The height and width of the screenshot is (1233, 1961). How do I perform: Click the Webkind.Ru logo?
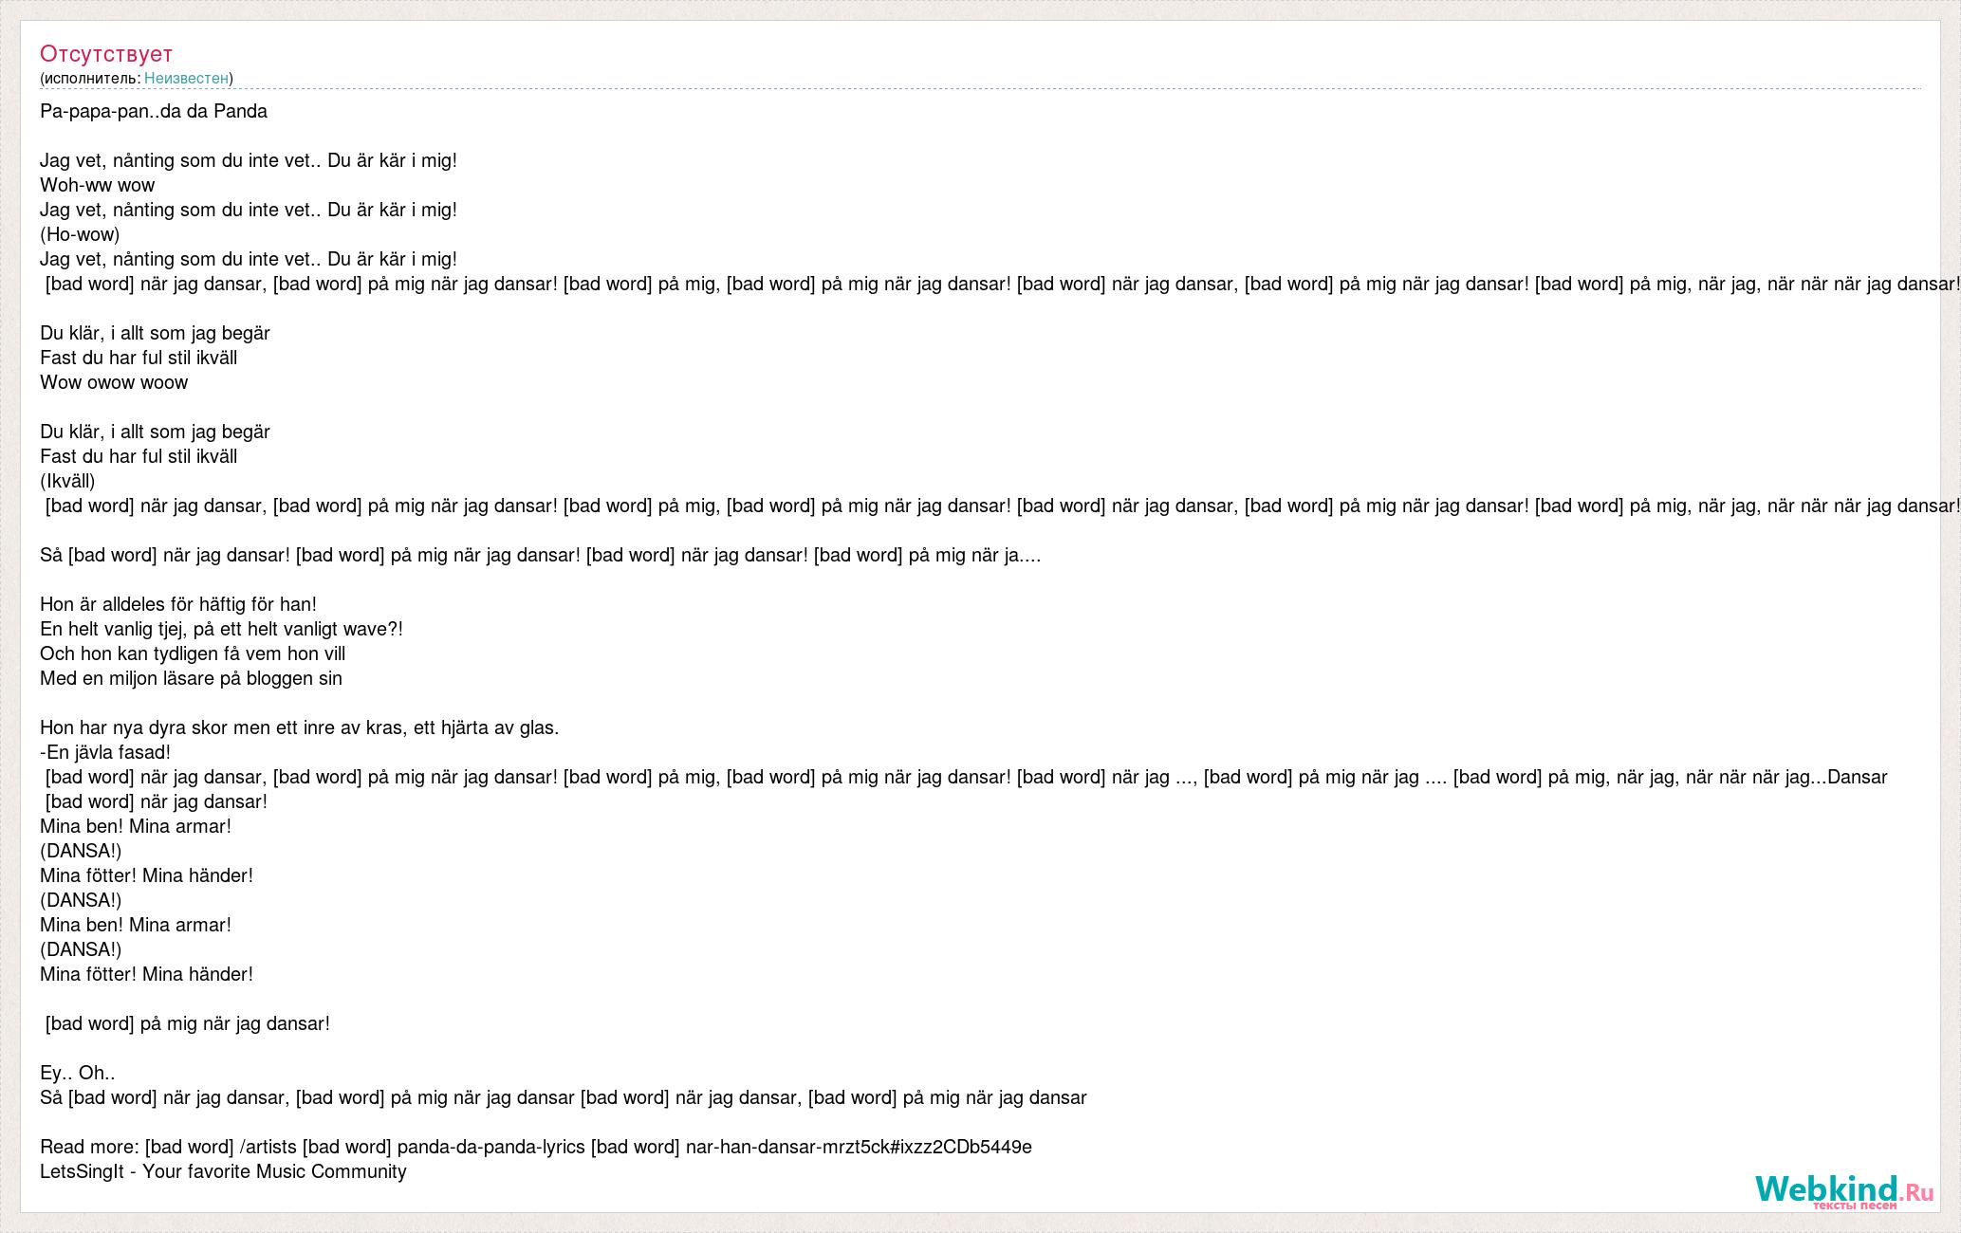[1843, 1189]
